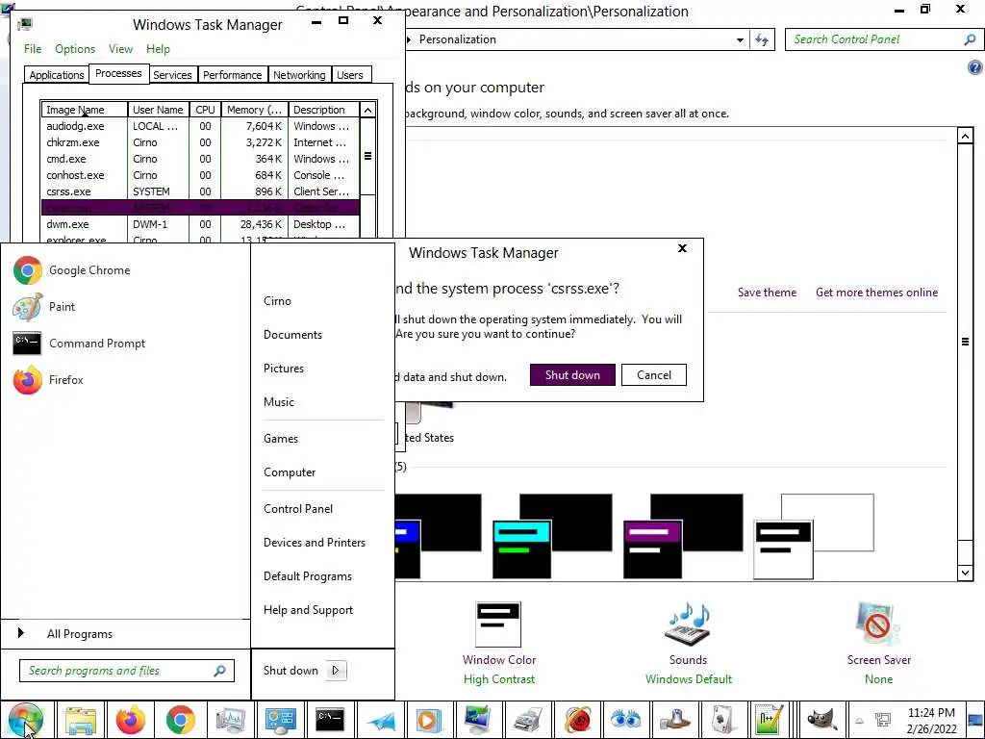Select the dwm.exe process row
985x739 pixels.
(x=200, y=224)
